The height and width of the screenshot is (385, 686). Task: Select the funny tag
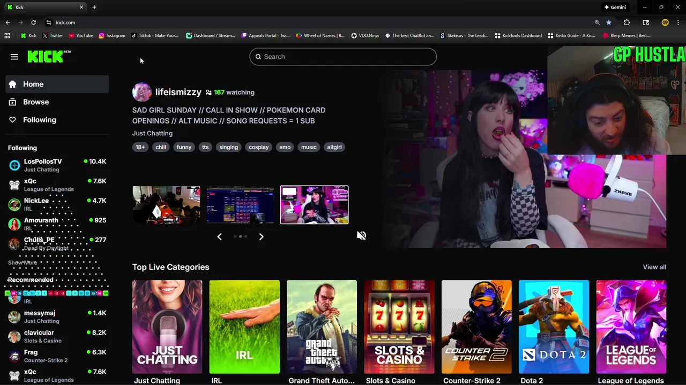[184, 147]
